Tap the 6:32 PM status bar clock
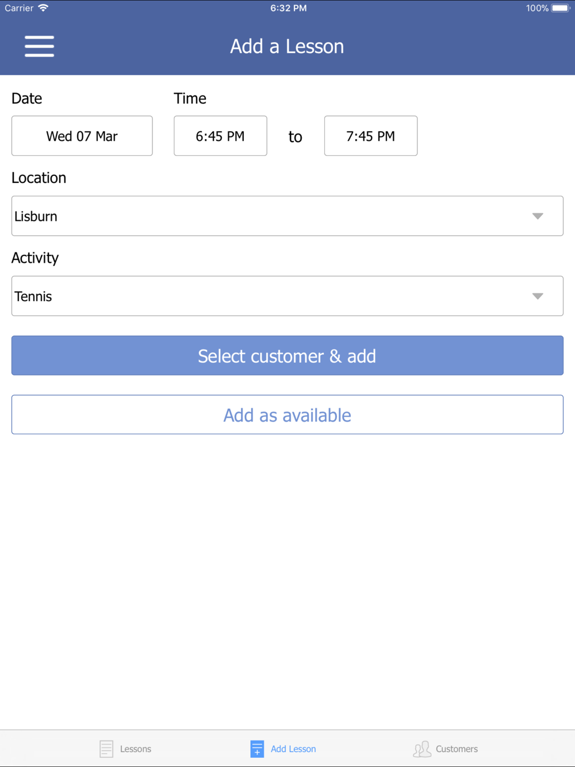 [289, 8]
